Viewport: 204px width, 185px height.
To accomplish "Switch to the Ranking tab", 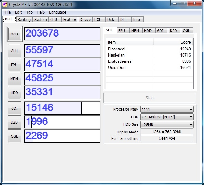I will click(24, 19).
